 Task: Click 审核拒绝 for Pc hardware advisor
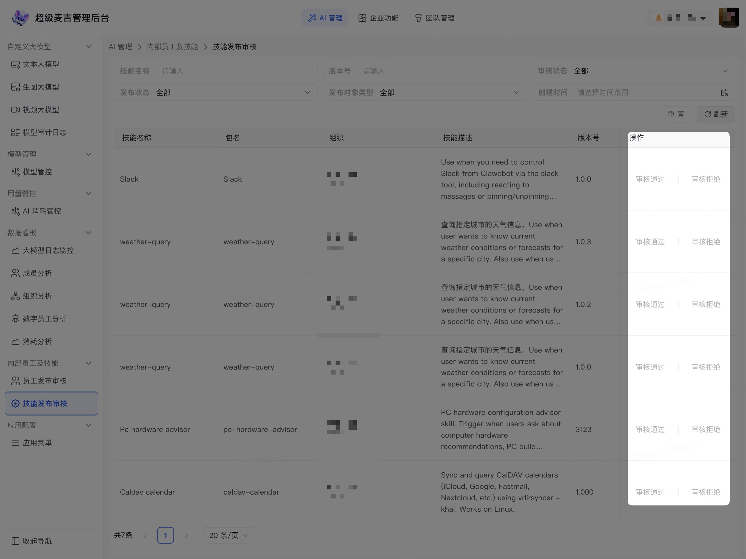[x=706, y=430]
